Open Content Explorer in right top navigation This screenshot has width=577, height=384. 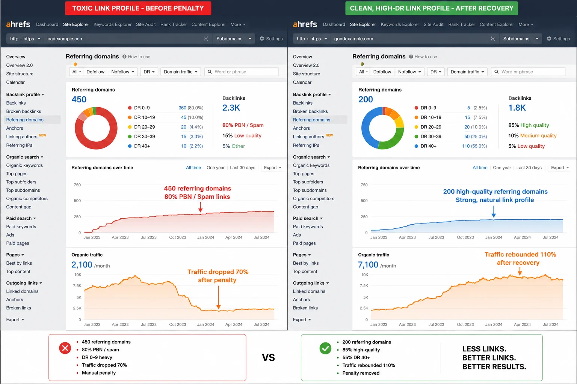click(497, 24)
